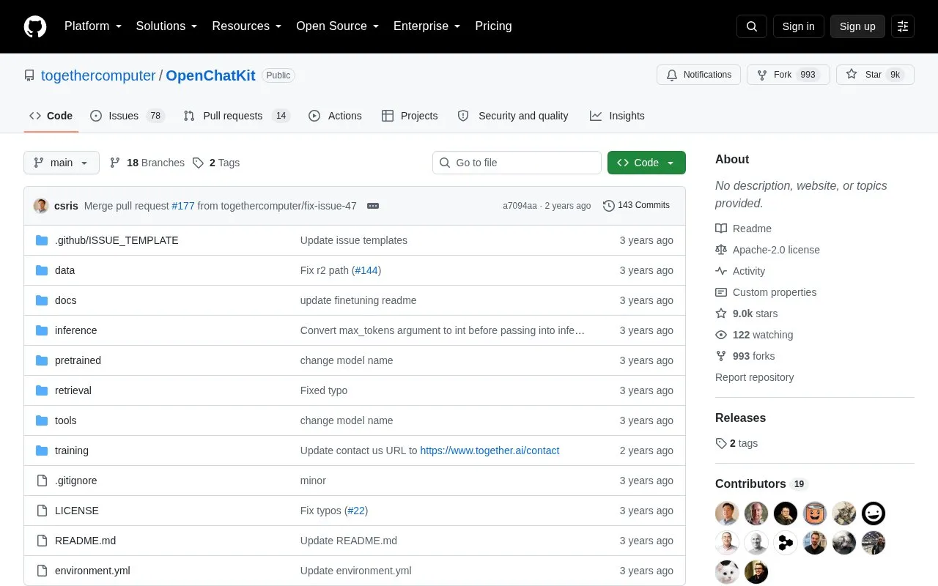Fork the OpenChatKit repository
This screenshot has height=586, width=938.
click(788, 75)
